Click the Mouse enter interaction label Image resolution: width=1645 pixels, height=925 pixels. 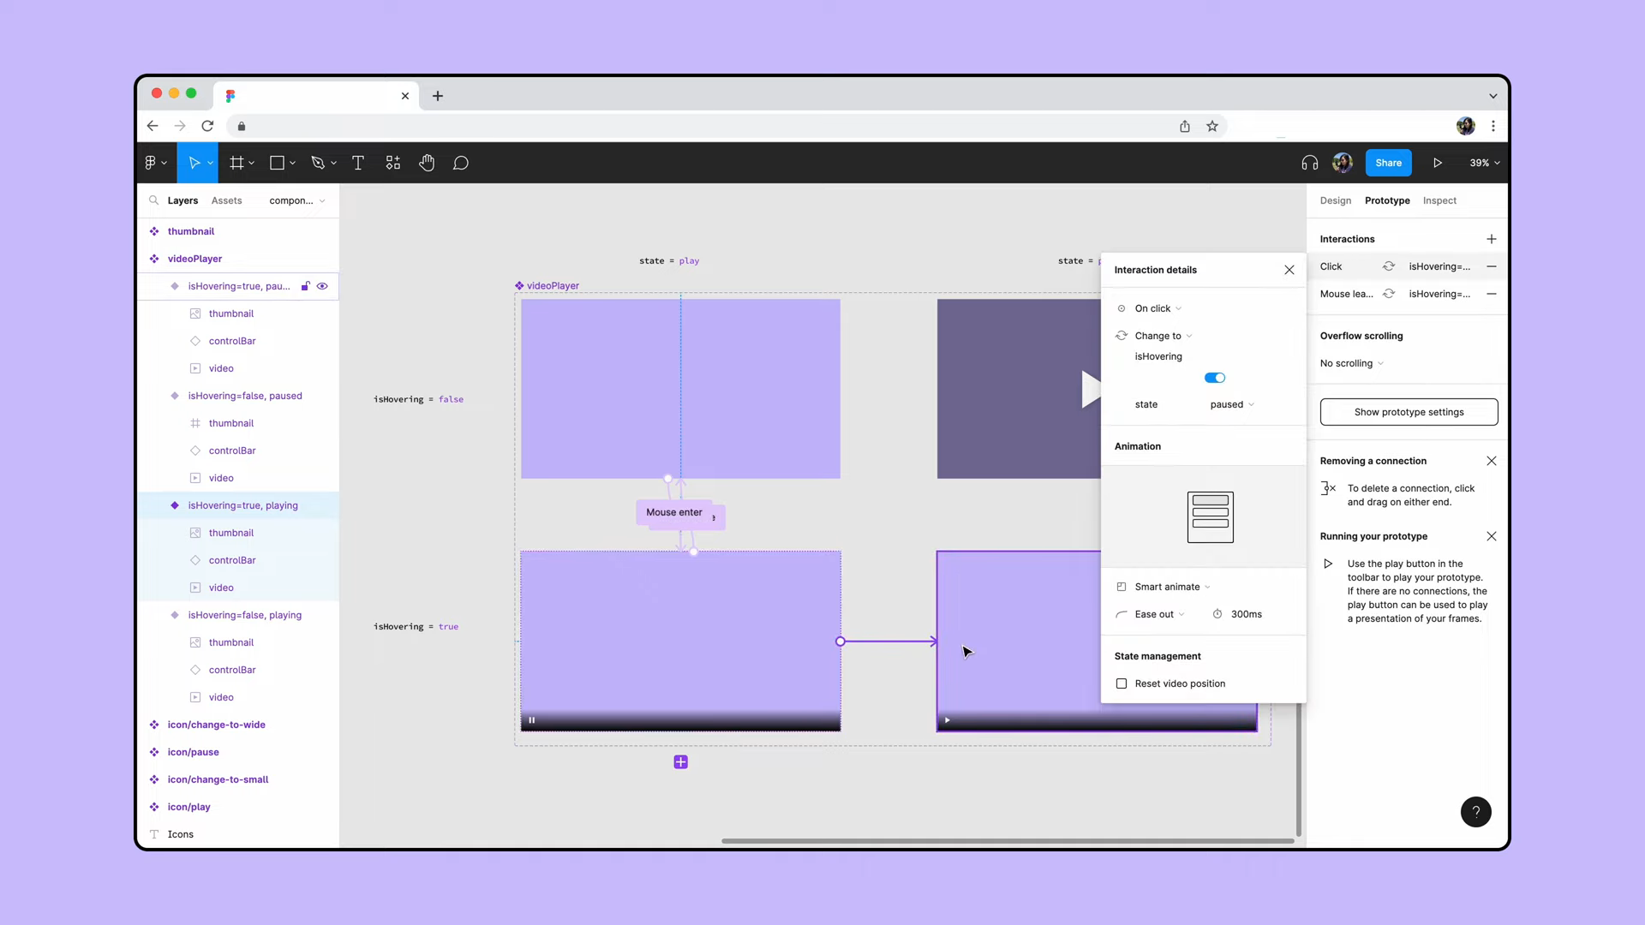click(x=674, y=511)
